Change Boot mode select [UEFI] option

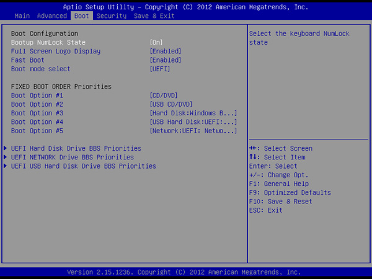(160, 69)
